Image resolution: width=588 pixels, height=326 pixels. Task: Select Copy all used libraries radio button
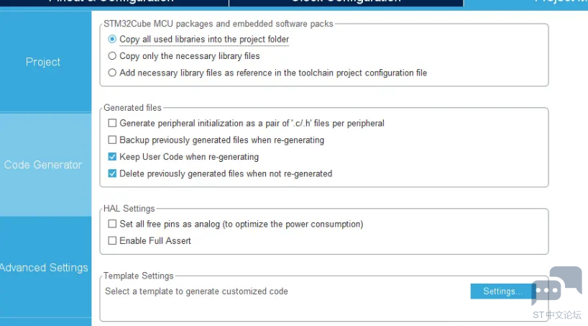112,39
